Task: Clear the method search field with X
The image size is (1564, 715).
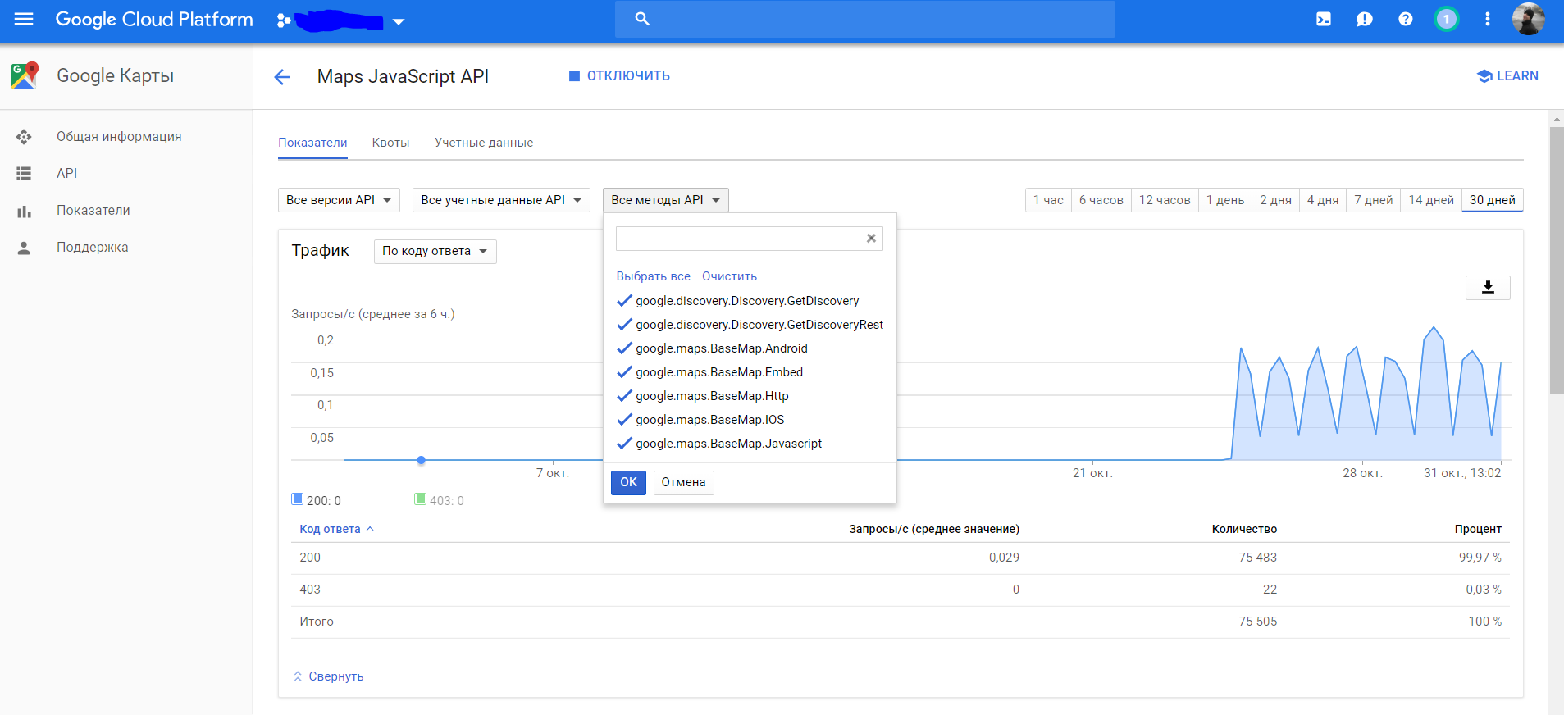Action: click(871, 239)
